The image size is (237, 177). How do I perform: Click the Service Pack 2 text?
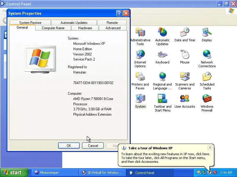pos(84,59)
